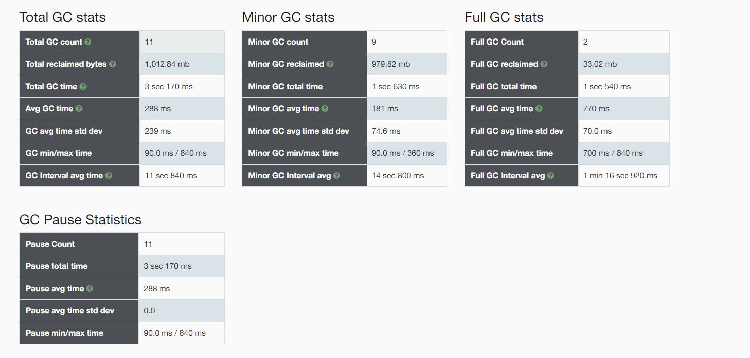Click Minor GC Interval avg help icon
Image resolution: width=750 pixels, height=358 pixels.
tap(337, 176)
